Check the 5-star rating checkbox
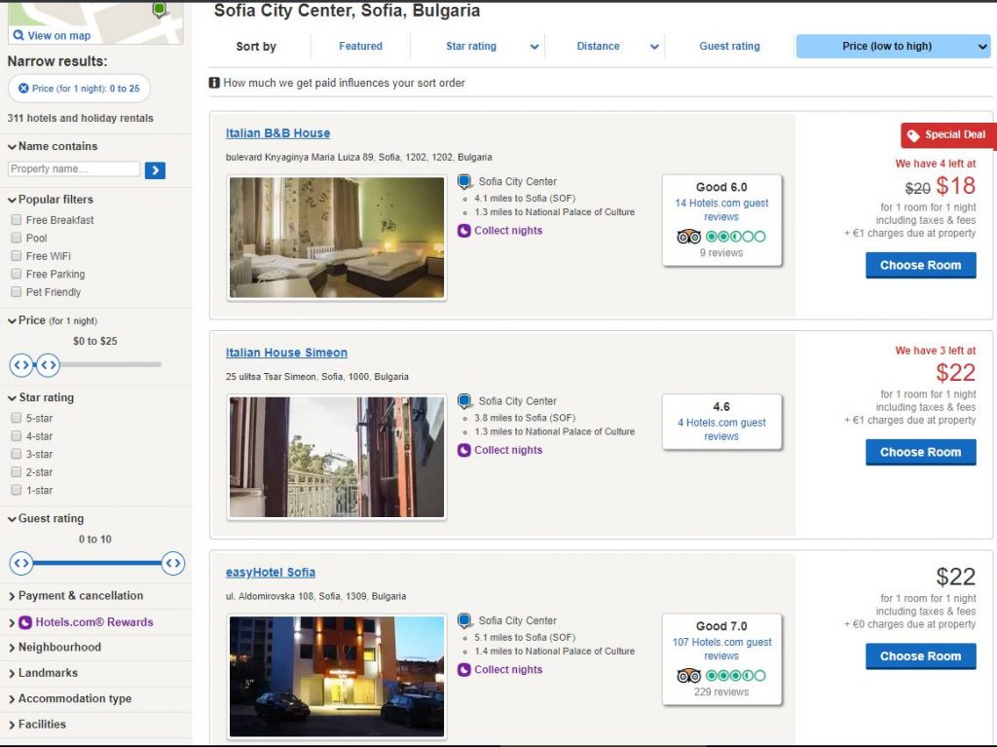The image size is (997, 747). (x=17, y=418)
